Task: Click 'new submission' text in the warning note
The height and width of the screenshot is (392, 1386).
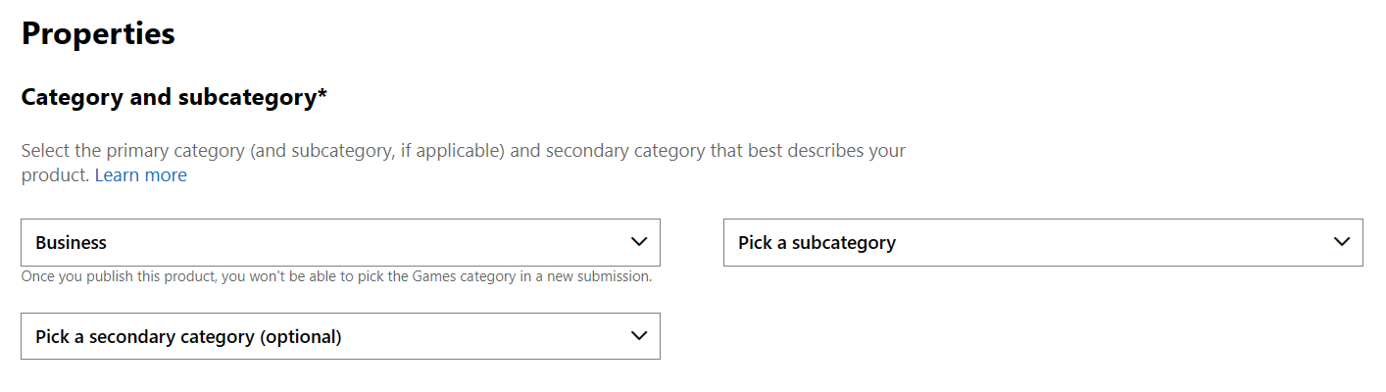Action: point(603,276)
